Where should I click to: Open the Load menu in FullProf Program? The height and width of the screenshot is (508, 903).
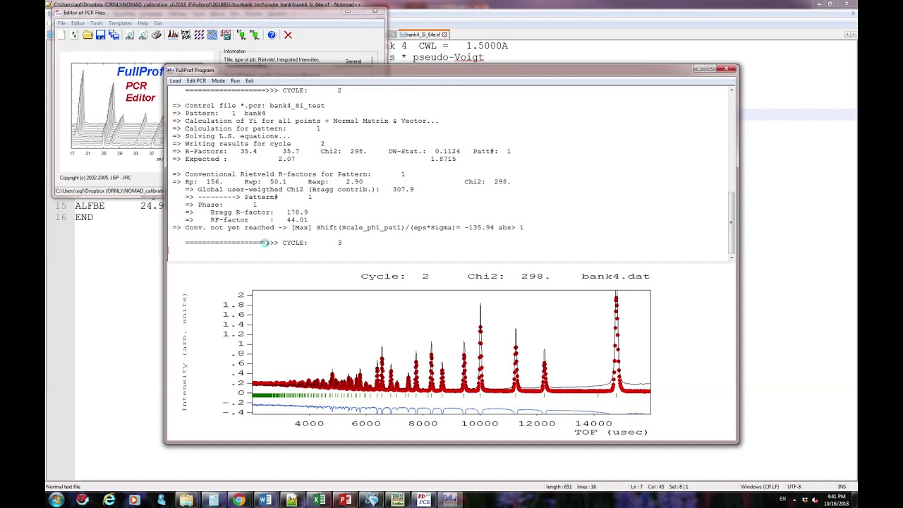coord(175,80)
